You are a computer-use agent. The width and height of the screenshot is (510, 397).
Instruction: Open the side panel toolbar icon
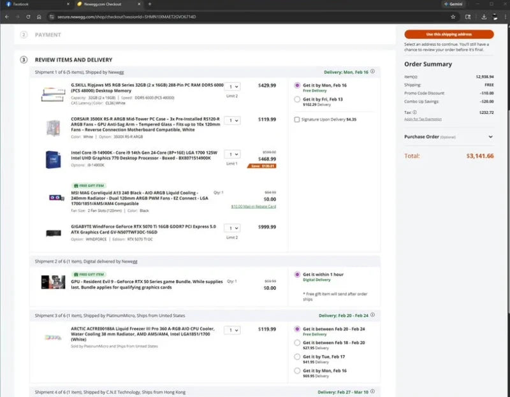coord(468,17)
